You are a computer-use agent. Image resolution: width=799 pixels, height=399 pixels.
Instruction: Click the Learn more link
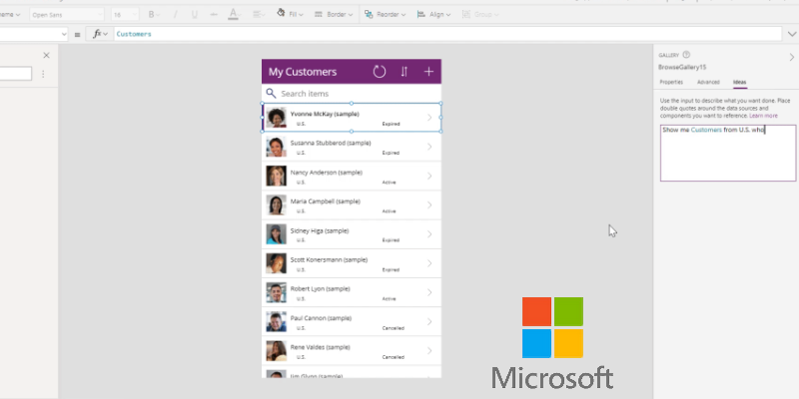coord(763,116)
